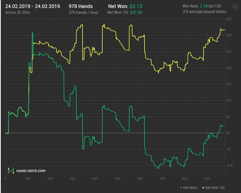Screen dimensions: 241x193
Task: Click the -$10 y-axis label
Action: click(x=229, y=166)
